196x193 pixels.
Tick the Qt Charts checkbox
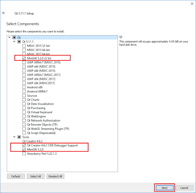coord(24,100)
